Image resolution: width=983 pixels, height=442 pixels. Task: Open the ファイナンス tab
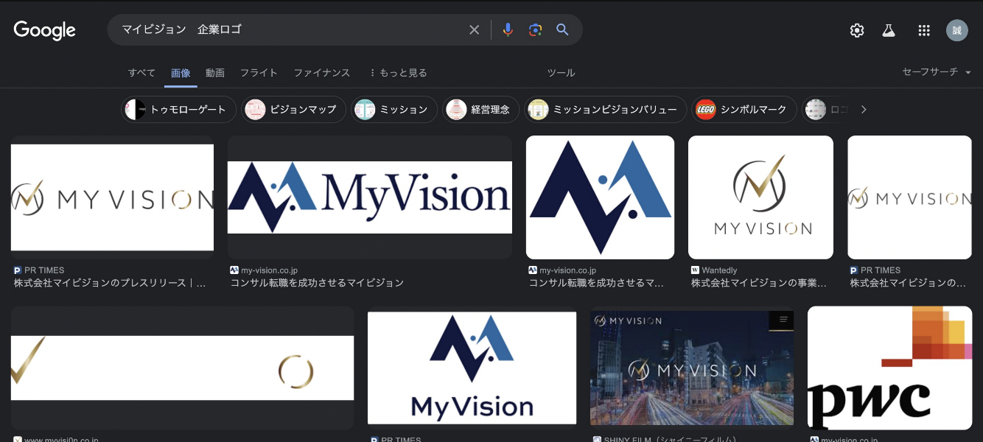click(321, 73)
